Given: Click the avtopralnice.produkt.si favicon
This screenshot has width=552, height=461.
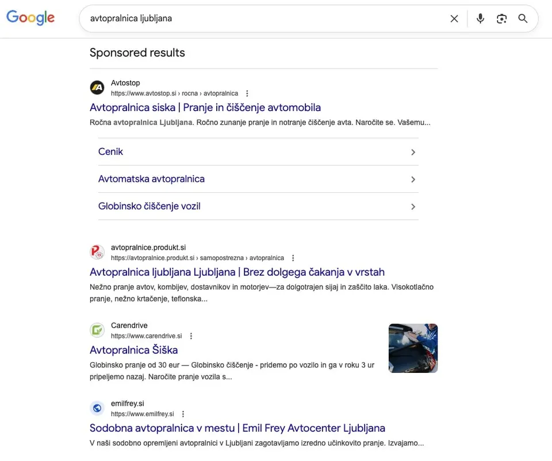Looking at the screenshot, I should 97,252.
